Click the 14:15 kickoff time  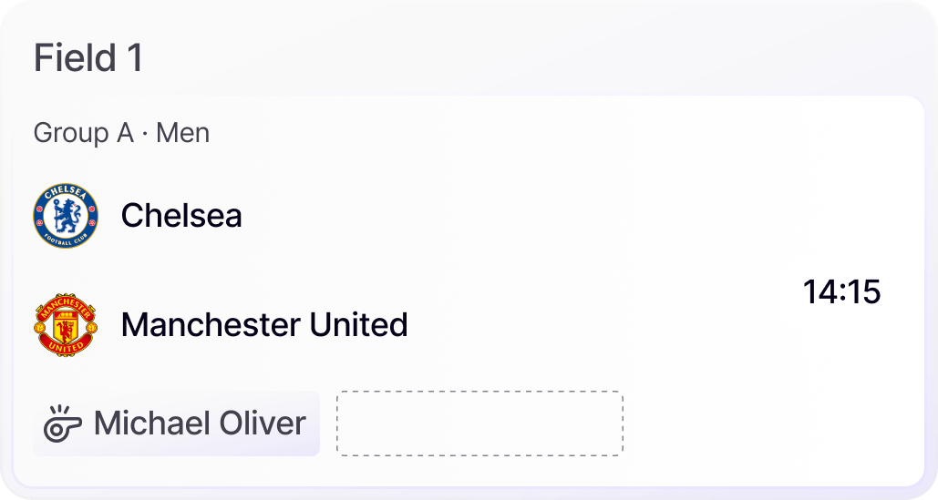[841, 292]
